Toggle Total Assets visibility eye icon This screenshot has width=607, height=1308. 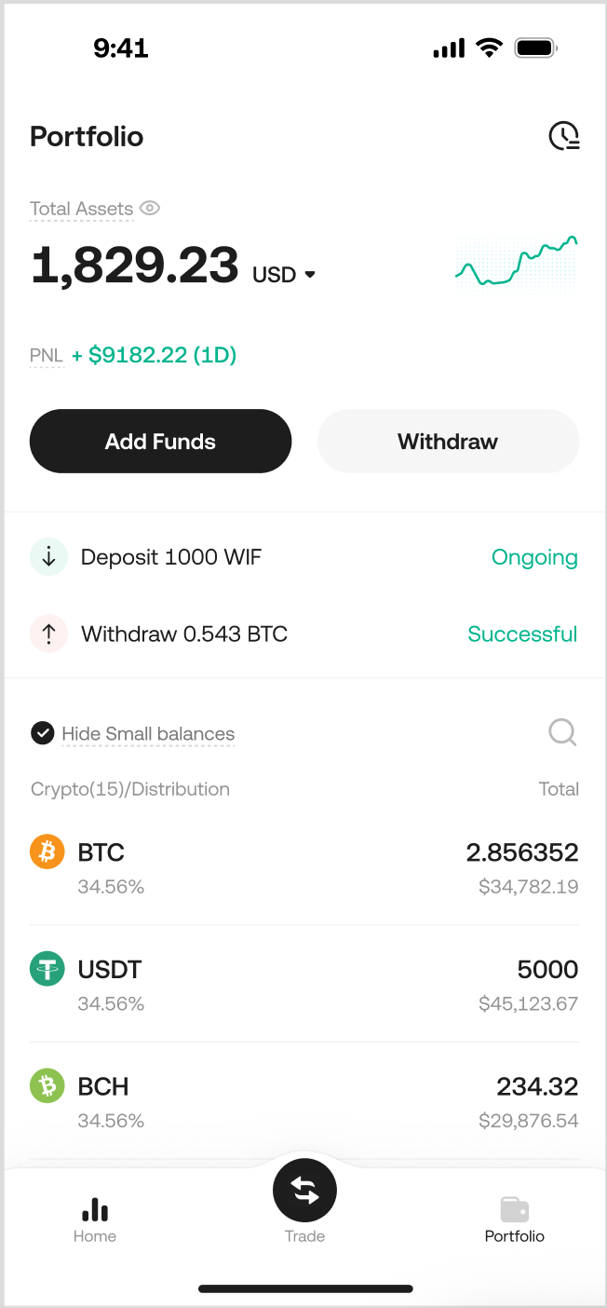(150, 209)
